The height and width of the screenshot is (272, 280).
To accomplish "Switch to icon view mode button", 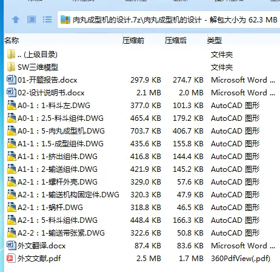I will point(32,20).
